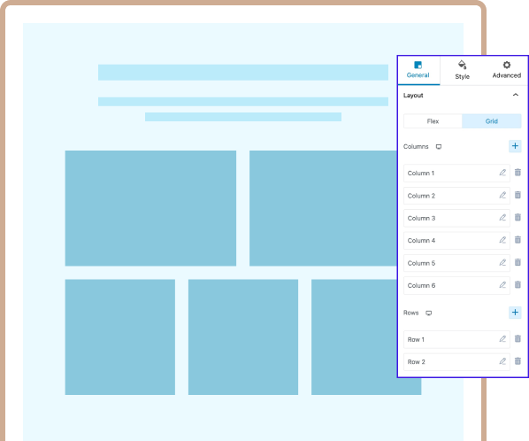Screen dimensions: 529x441
Task: Delete Column 1 with trash icon
Action: [517, 173]
